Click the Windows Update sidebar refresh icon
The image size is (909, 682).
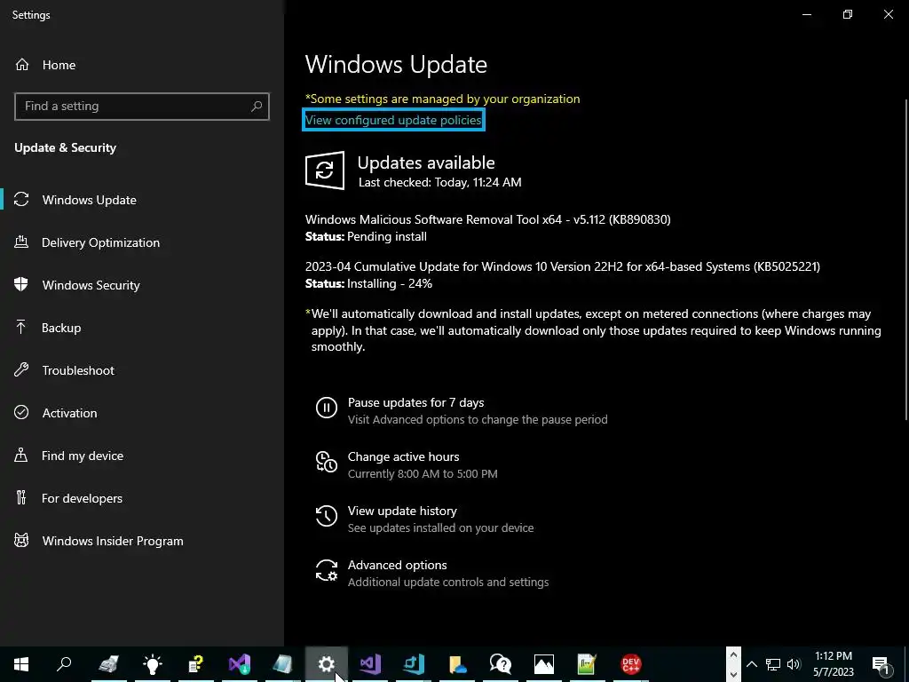point(21,200)
